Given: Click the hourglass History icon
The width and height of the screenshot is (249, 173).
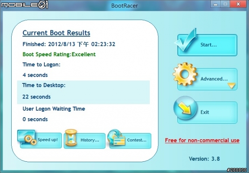Looking at the screenshot, I should point(71,137).
